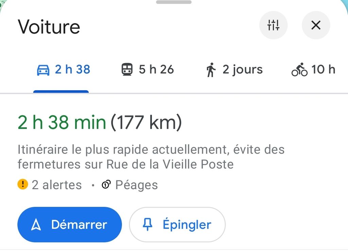Click the yellow alert warning icon

(x=22, y=184)
